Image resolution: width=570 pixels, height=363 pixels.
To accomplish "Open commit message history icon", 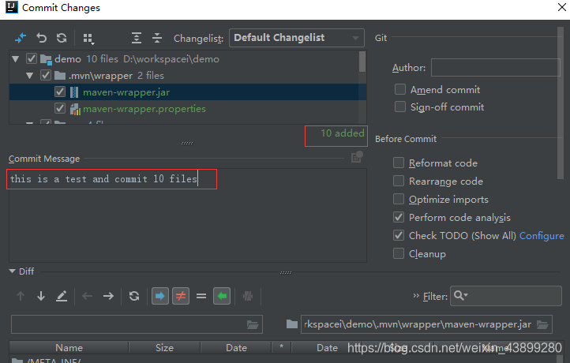I will [357, 157].
